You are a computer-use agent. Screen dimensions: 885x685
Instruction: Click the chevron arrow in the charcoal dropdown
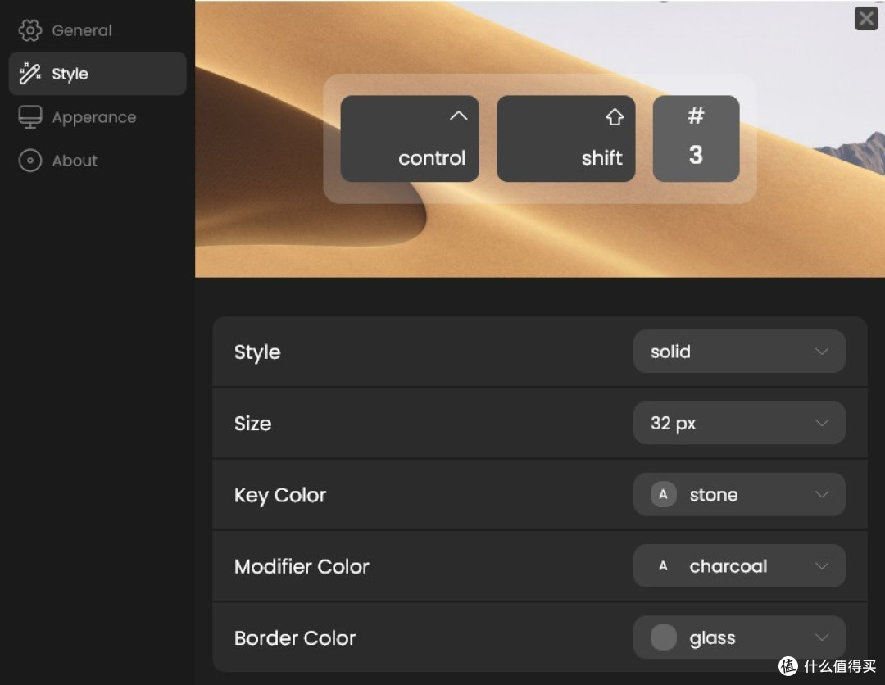click(x=822, y=566)
